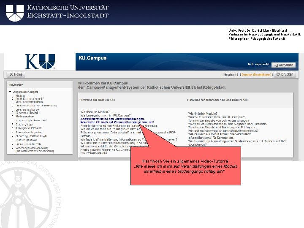Click the 'Nicht angemeldet' status text
This screenshot has height=228, width=304.
(258, 64)
